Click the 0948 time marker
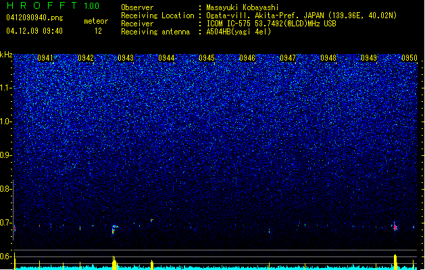The width and height of the screenshot is (425, 270). point(328,58)
